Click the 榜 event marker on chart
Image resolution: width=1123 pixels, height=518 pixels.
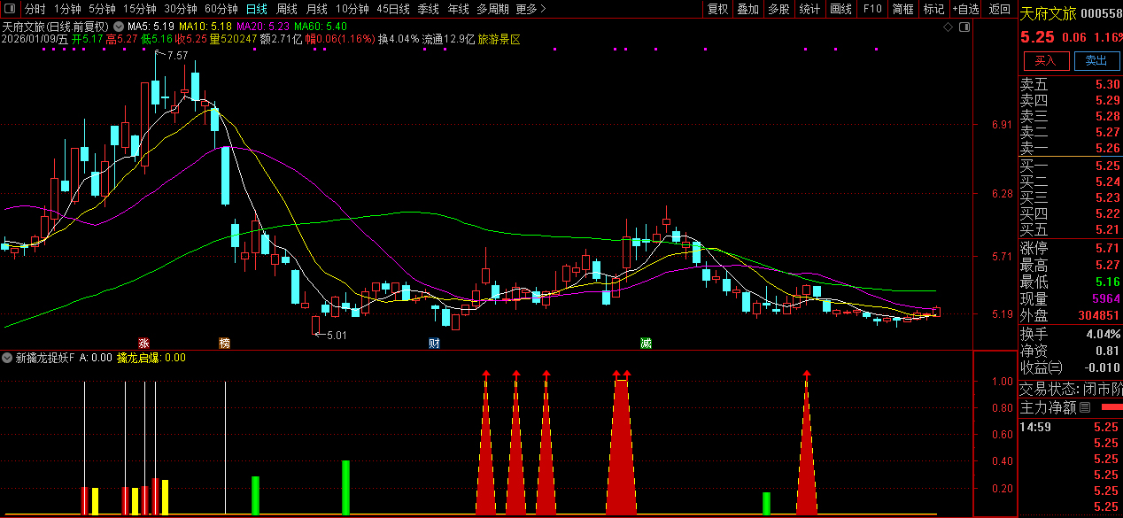[x=225, y=343]
